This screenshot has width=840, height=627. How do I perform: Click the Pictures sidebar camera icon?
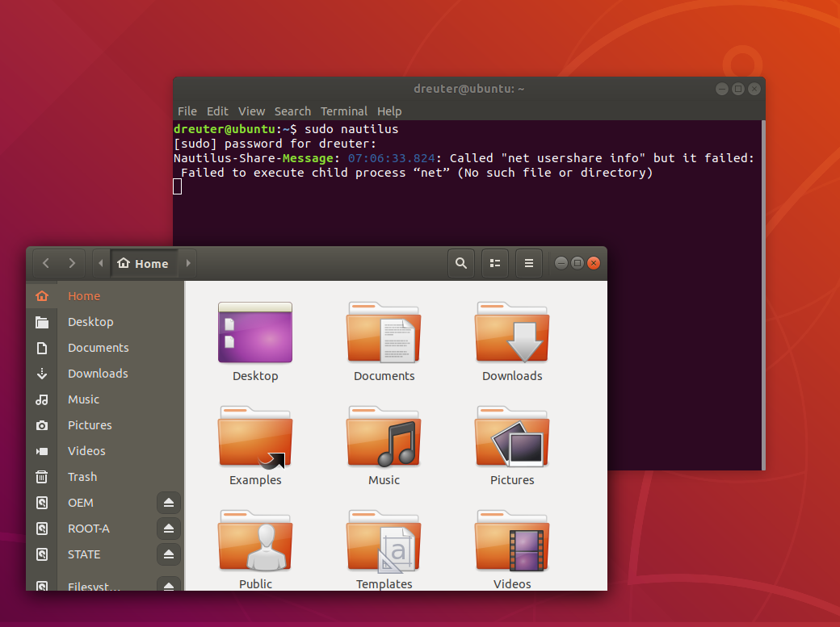pos(42,425)
